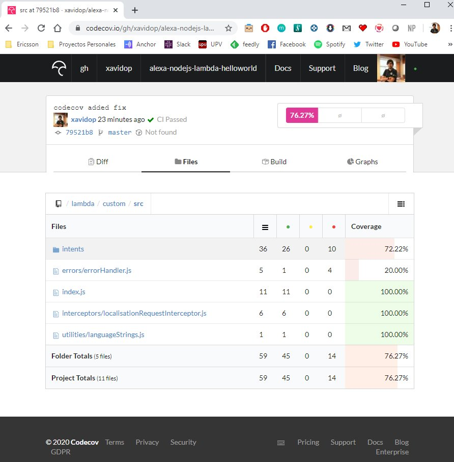Click the NP extension icon
454x462 pixels.
(411, 28)
